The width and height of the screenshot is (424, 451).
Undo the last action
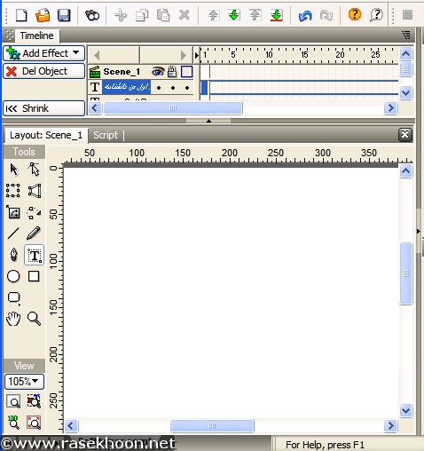[305, 15]
